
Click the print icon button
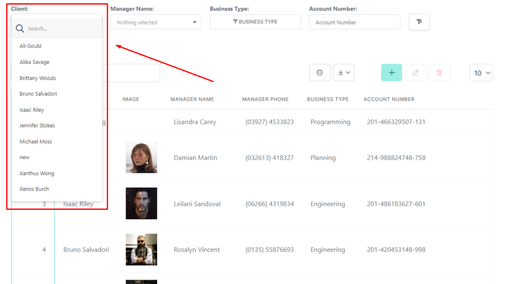(x=319, y=72)
